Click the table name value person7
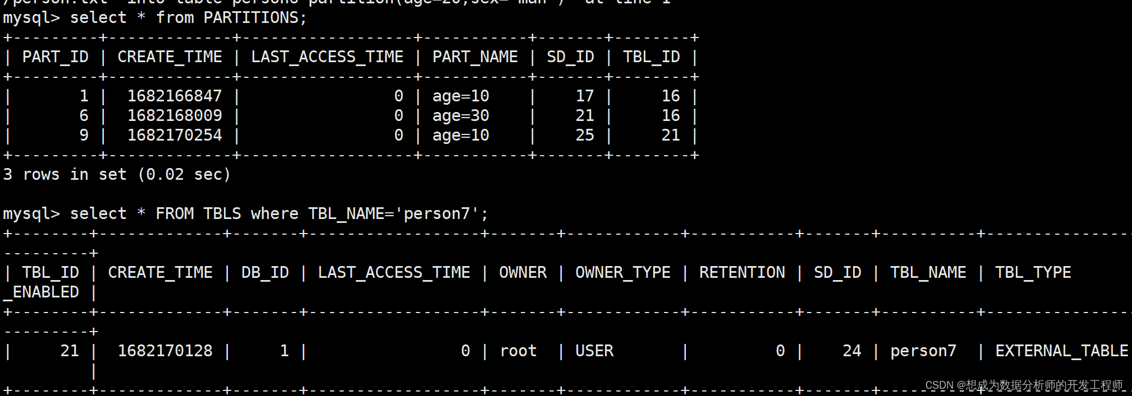Viewport: 1132px width, 396px height. 923,351
